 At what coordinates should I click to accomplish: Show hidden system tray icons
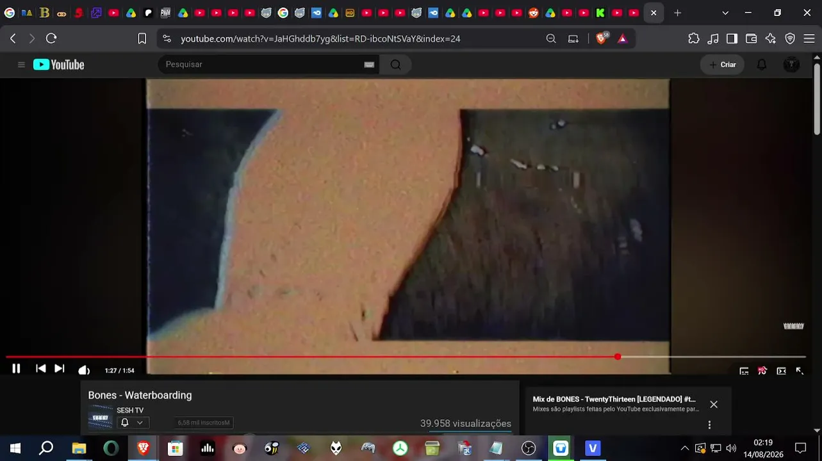pos(685,448)
